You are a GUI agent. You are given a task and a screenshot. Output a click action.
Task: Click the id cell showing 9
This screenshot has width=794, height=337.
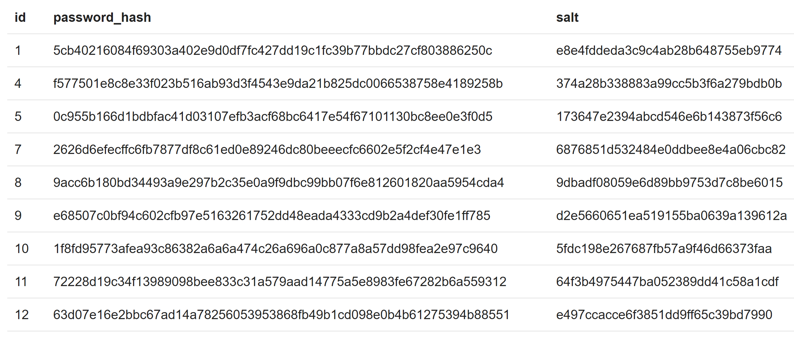pos(18,216)
